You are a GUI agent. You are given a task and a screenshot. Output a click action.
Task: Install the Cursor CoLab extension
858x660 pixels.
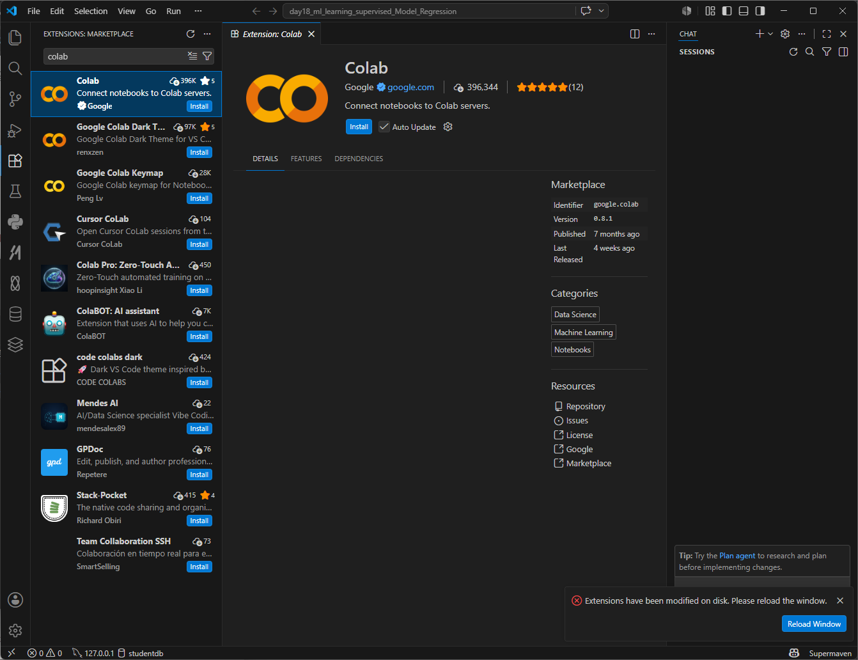point(199,244)
